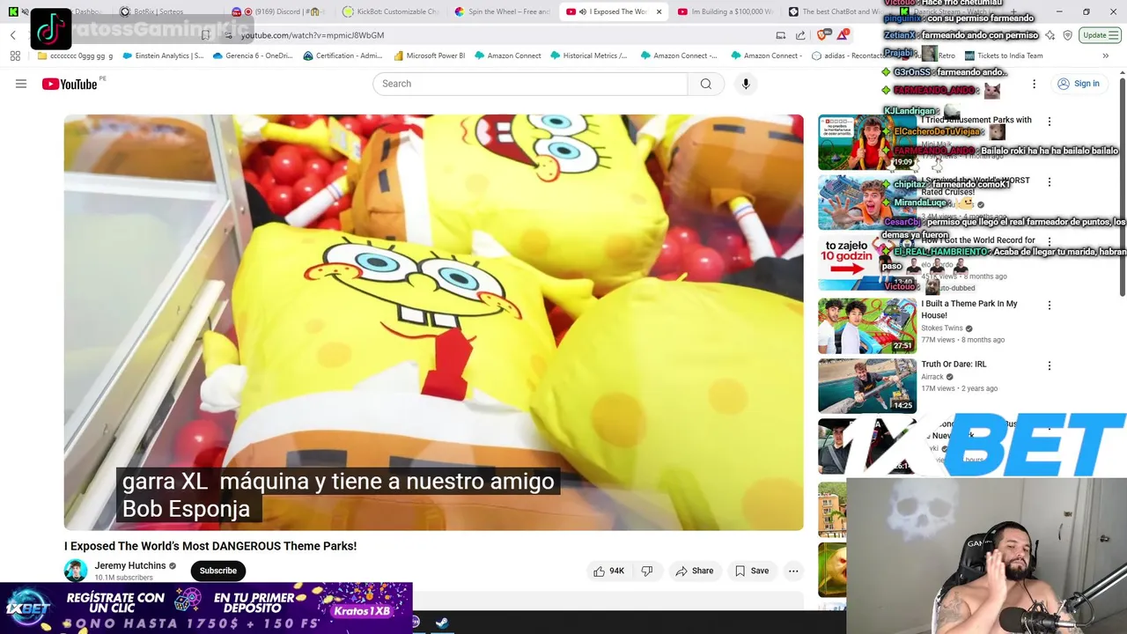Click the browser back arrow
Image resolution: width=1127 pixels, height=634 pixels.
[13, 35]
